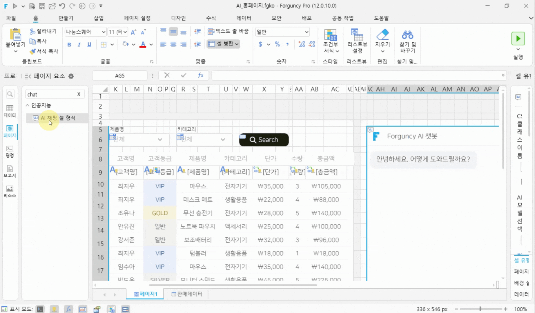This screenshot has width=535, height=313.
Task: Click the increase decimal places icon
Action: tap(302, 44)
